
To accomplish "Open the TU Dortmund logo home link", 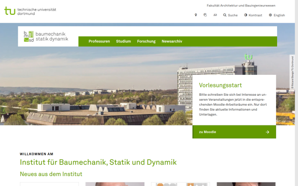I will point(30,11).
